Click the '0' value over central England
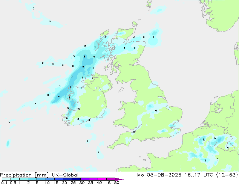Screen dimensions: 239x184 156,110
